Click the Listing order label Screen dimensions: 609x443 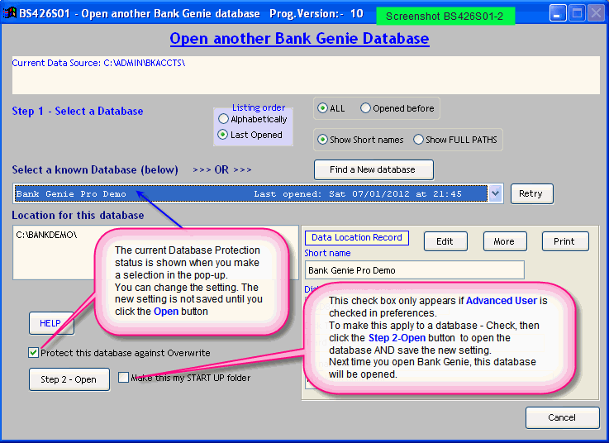pos(259,107)
